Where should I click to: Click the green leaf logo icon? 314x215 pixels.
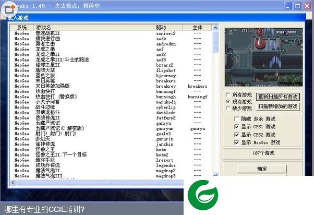(x=203, y=195)
